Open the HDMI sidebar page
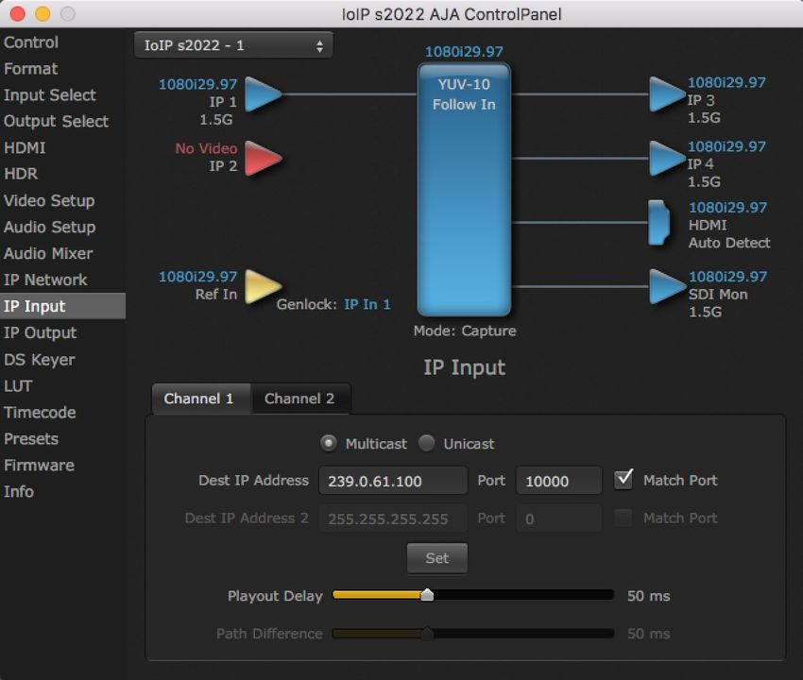This screenshot has height=680, width=803. point(62,148)
